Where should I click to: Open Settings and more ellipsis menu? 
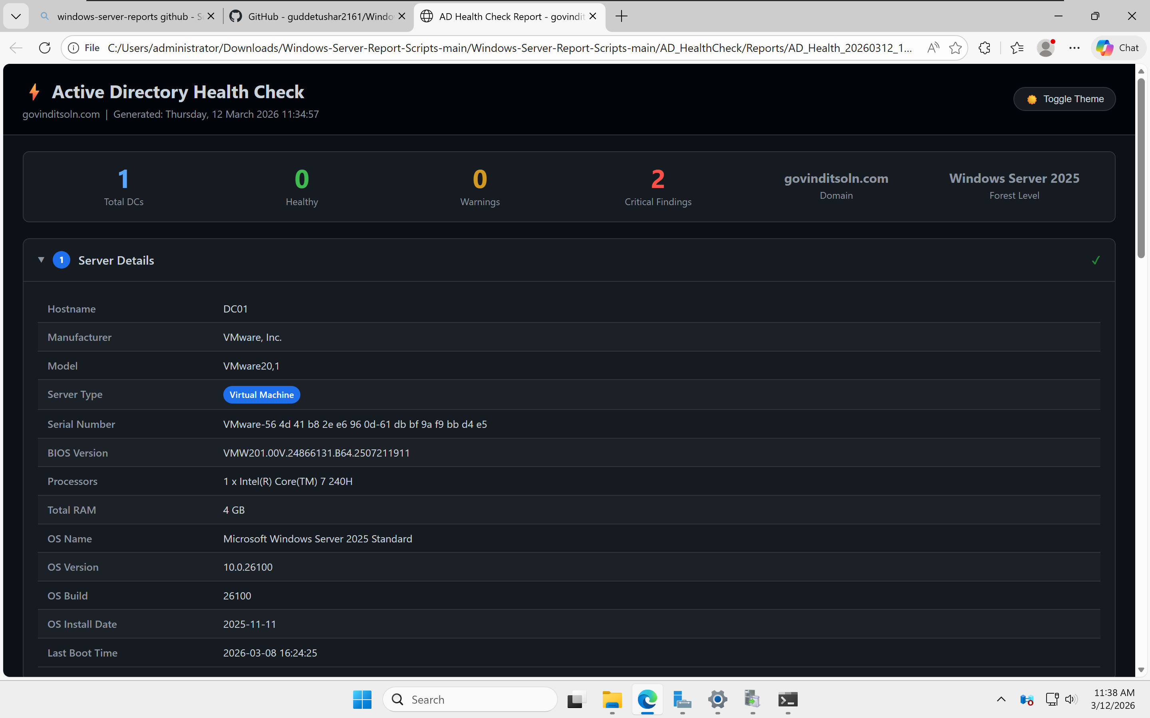(1075, 48)
